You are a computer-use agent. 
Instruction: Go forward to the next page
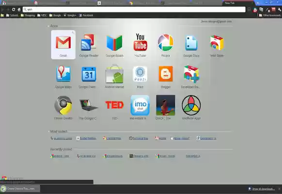[x=8, y=9]
